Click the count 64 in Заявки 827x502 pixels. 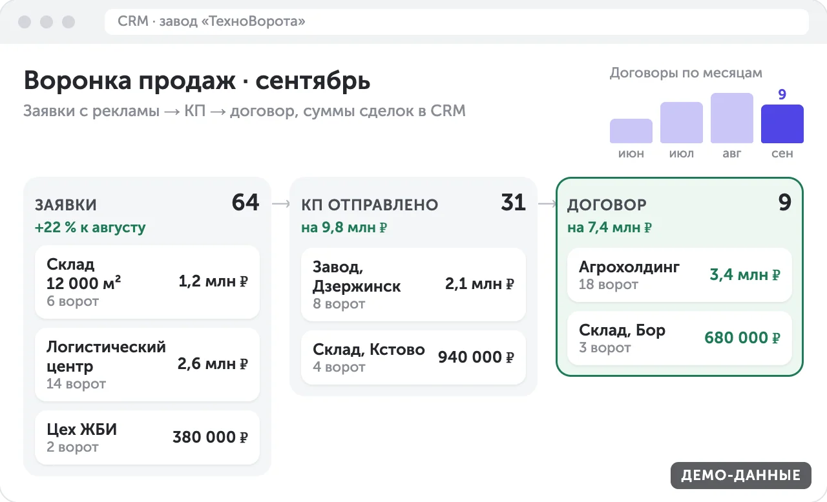[x=246, y=203]
